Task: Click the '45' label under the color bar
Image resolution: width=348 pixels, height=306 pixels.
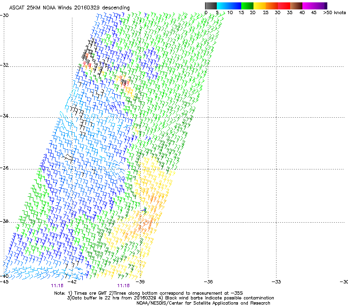Action: click(314, 13)
